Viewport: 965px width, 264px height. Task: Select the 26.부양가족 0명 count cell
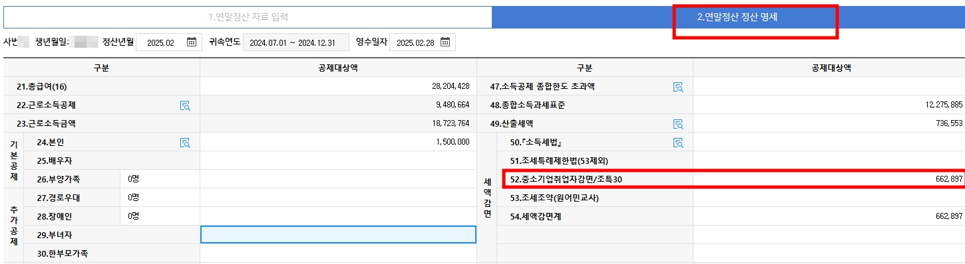tap(160, 179)
